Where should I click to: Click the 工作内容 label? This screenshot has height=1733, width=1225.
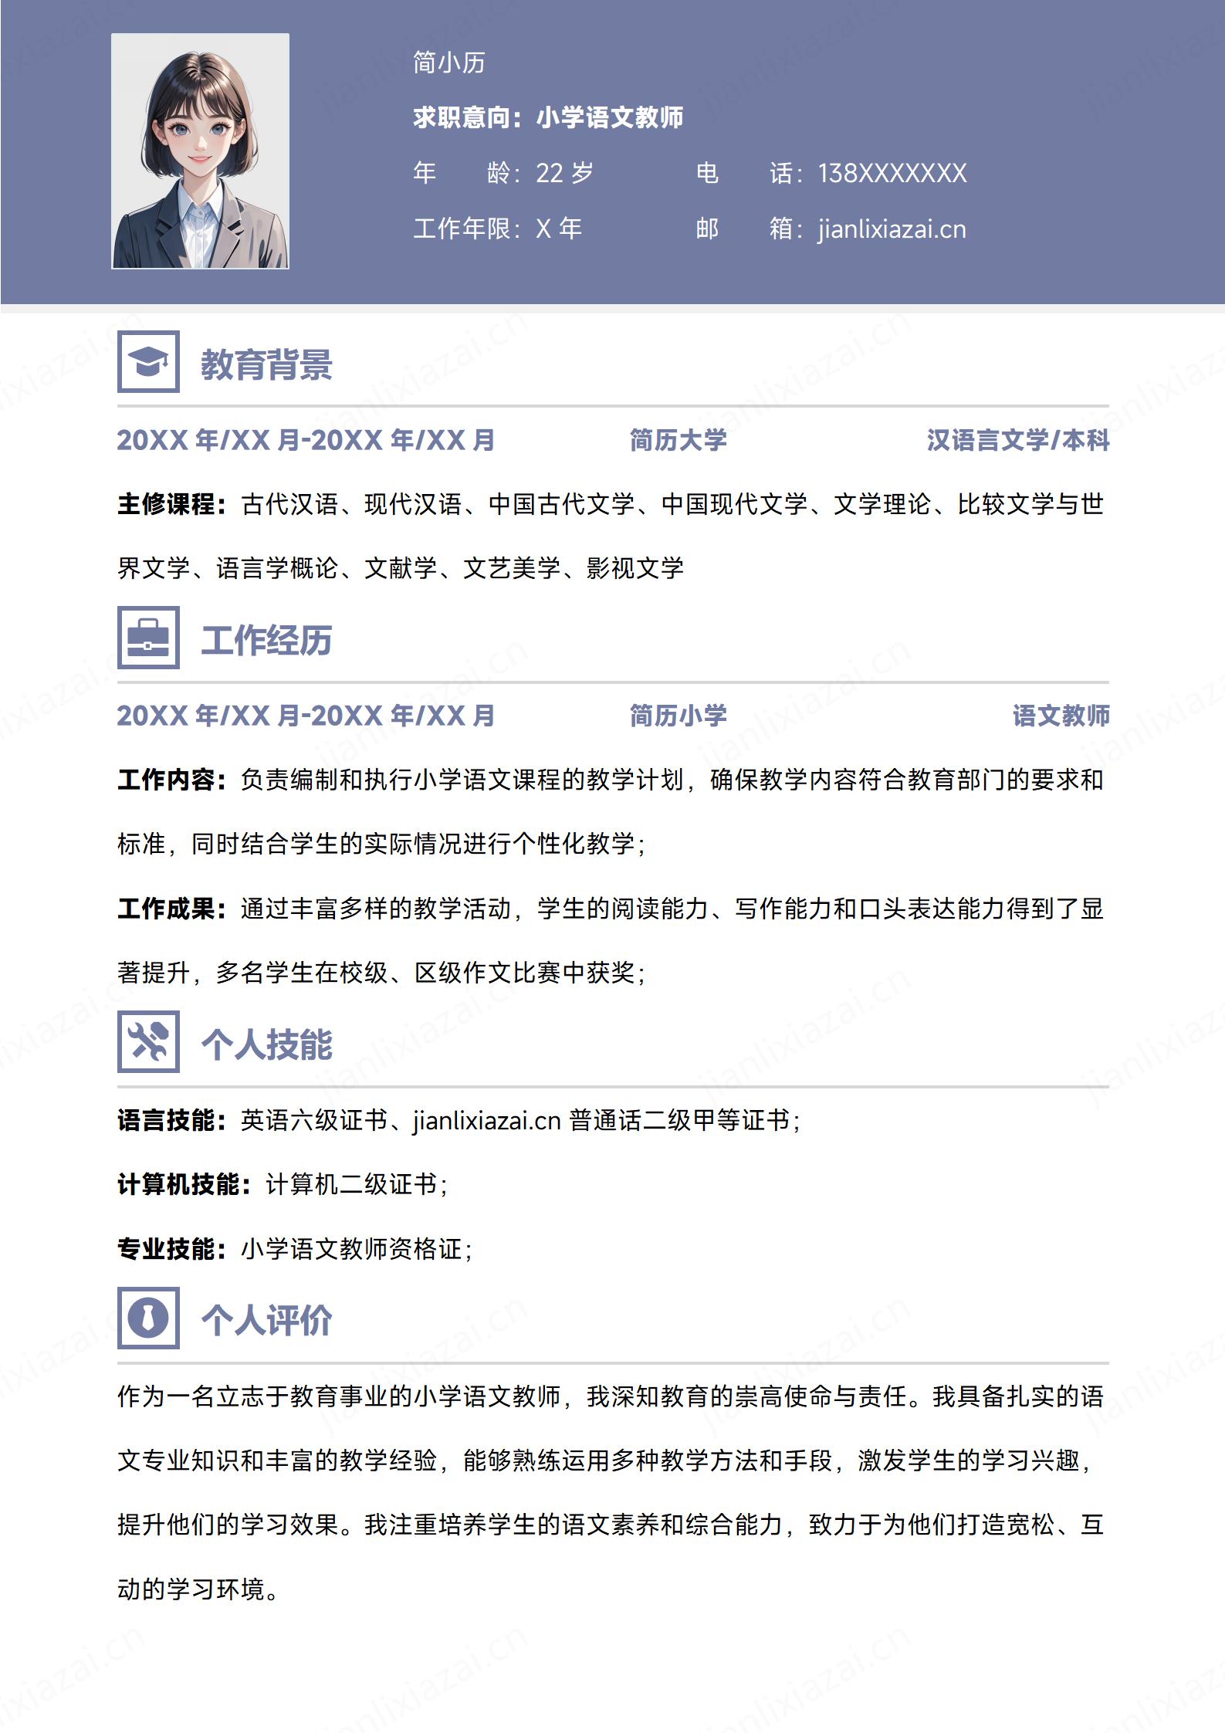coord(172,780)
